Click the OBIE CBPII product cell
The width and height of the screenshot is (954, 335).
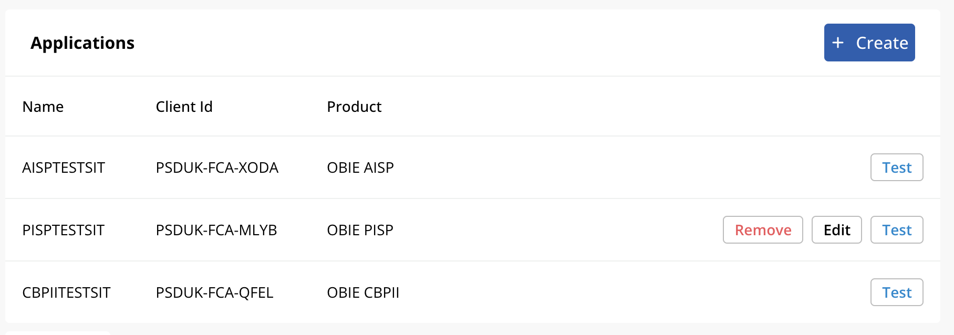(x=363, y=292)
